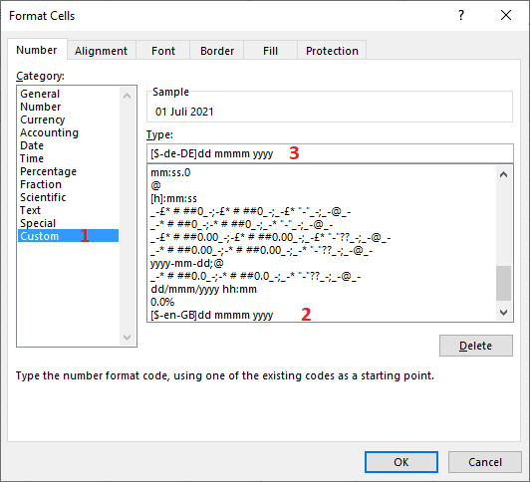Choose the Special category

pyautogui.click(x=69, y=223)
